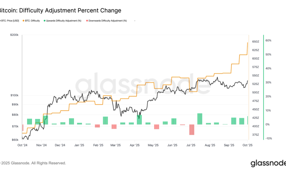Click the 60% label on the right axis

268,41
